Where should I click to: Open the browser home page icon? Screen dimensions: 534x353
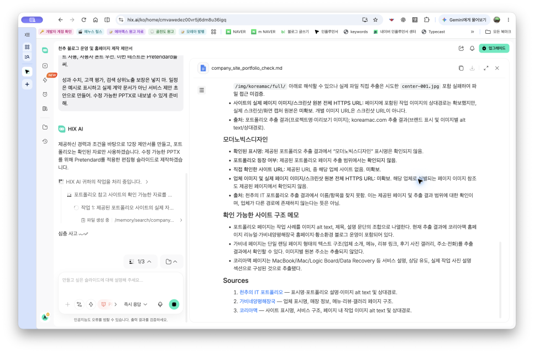click(95, 20)
